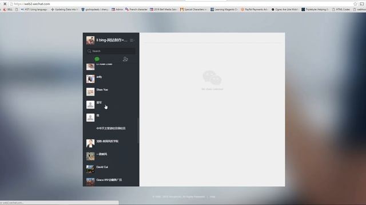The height and width of the screenshot is (205, 366).
Task: Open the HTML Codes bookmark
Action: click(x=341, y=10)
